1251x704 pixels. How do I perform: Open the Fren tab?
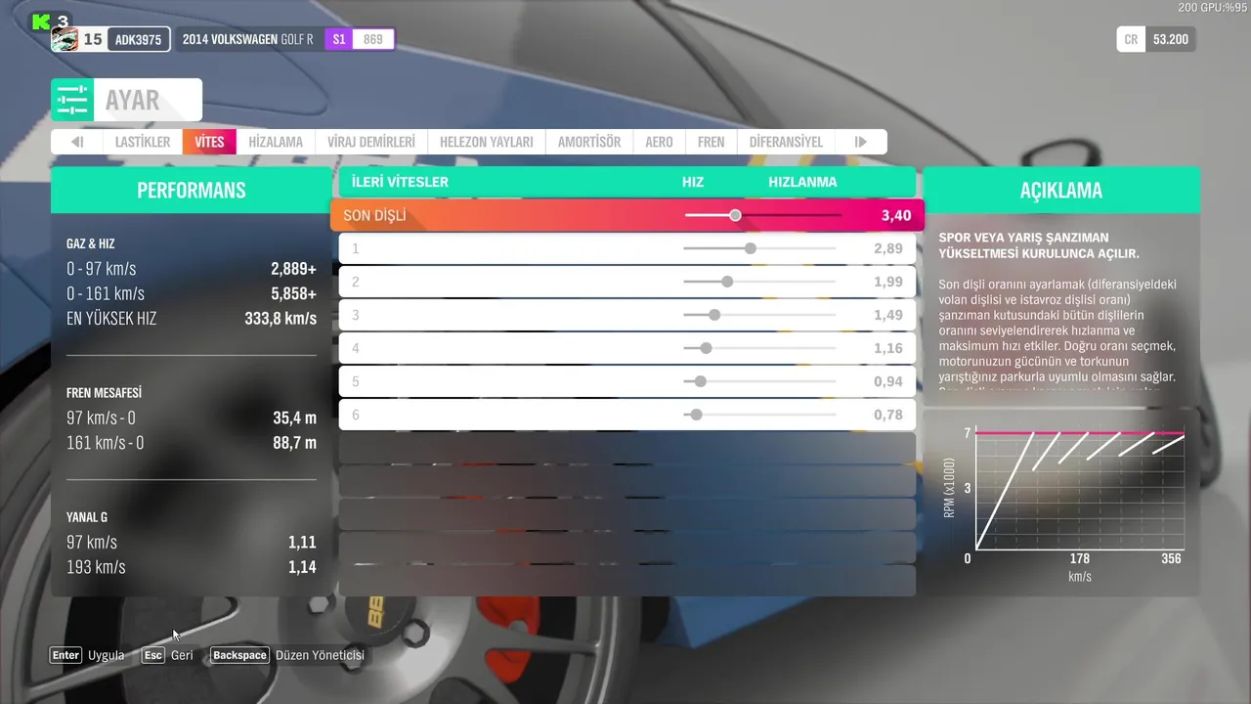pyautogui.click(x=712, y=142)
